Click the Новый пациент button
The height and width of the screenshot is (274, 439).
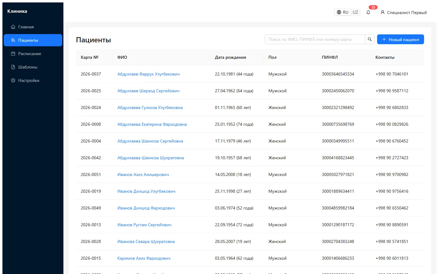400,39
